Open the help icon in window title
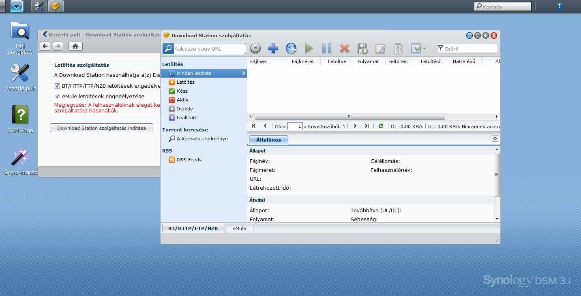This screenshot has height=296, width=581. click(x=470, y=36)
